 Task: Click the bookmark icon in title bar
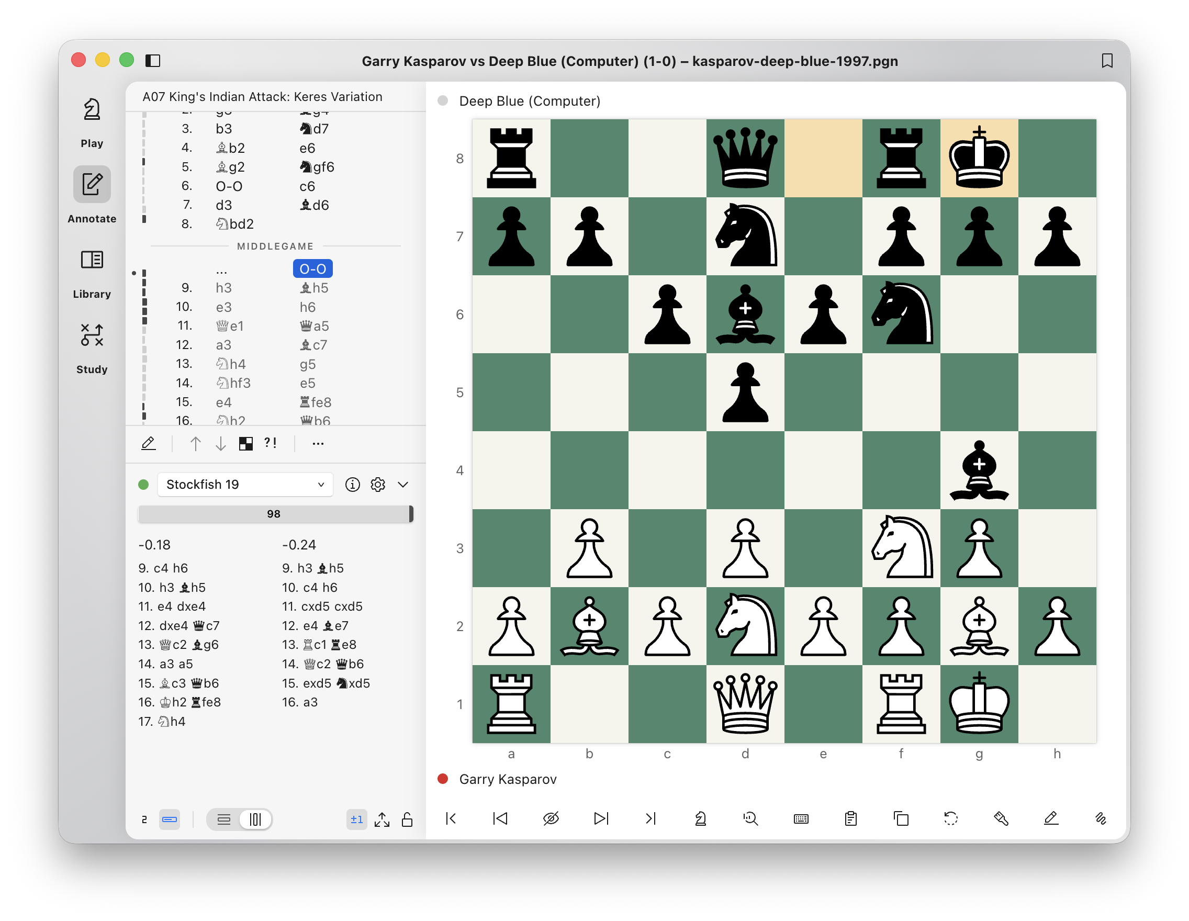[x=1107, y=60]
